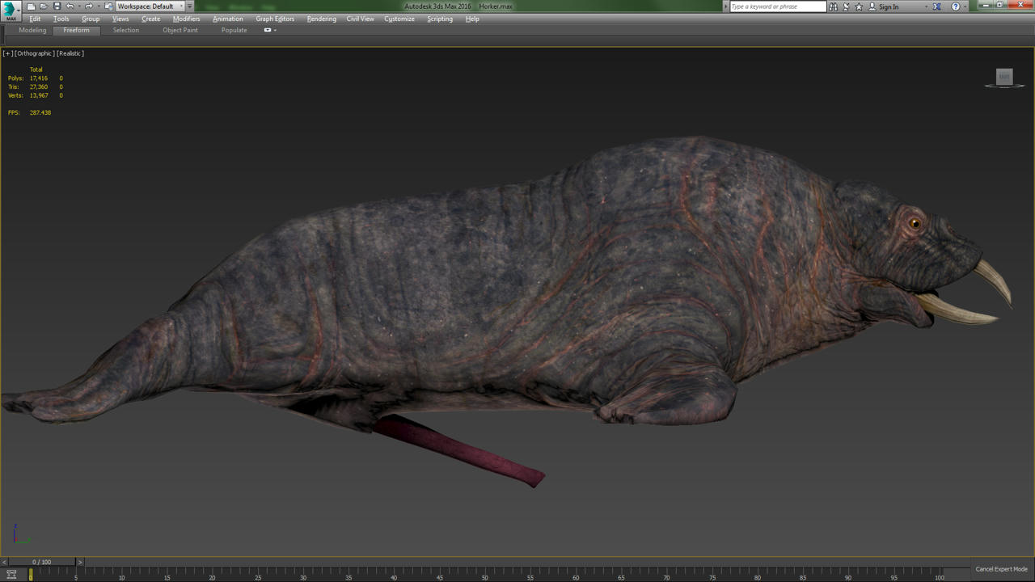Click the Open File icon
The height and width of the screenshot is (582, 1035).
(44, 6)
